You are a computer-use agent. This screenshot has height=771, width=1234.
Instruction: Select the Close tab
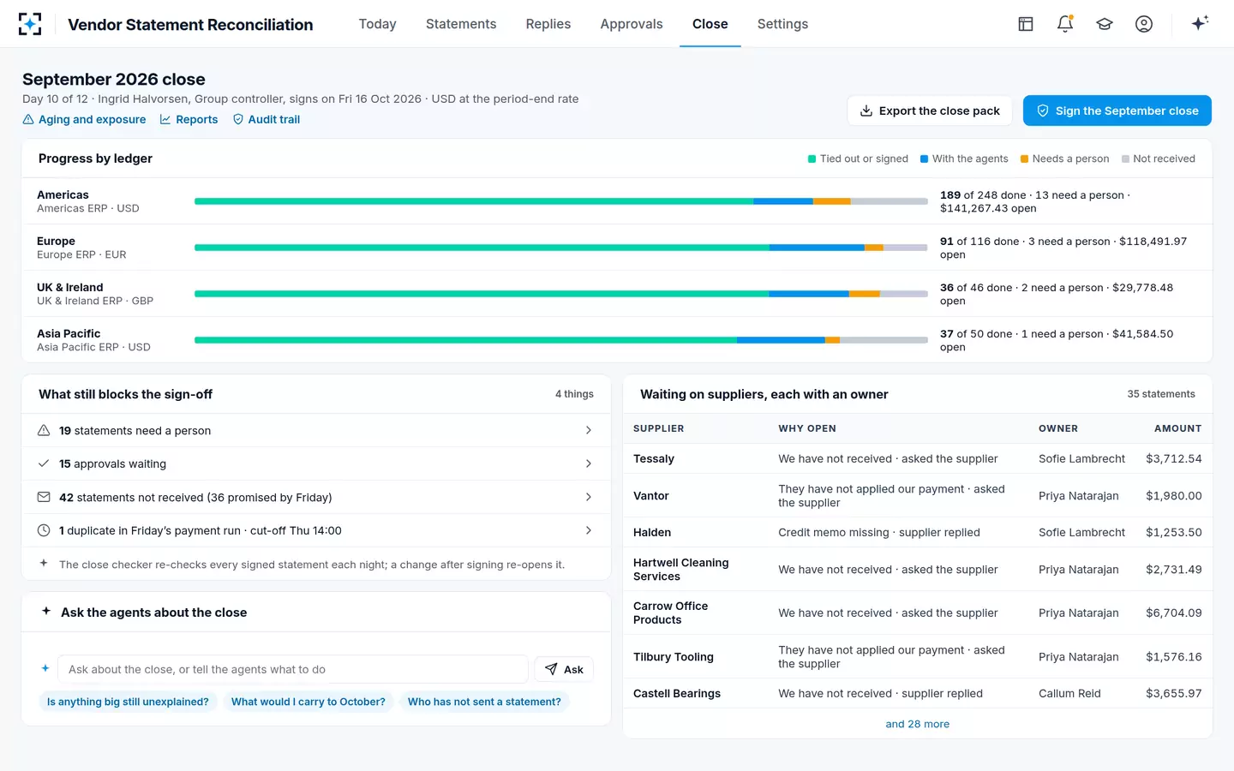tap(710, 24)
